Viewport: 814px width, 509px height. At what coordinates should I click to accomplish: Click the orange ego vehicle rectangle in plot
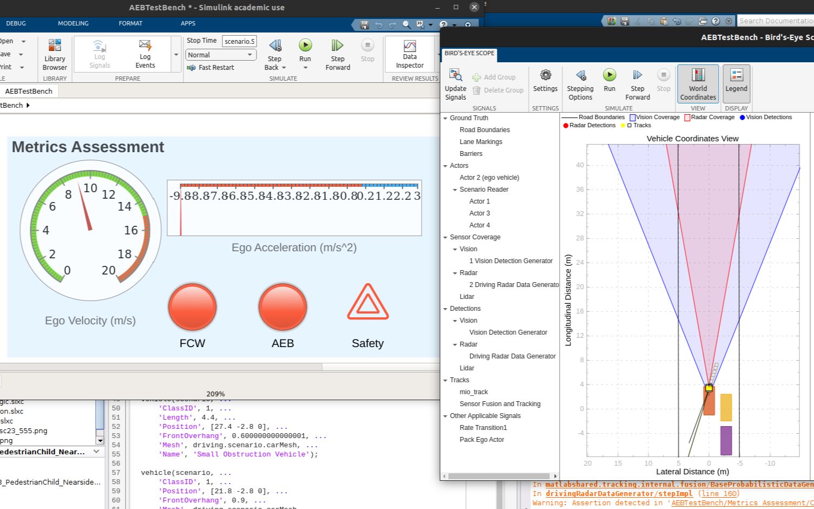pyautogui.click(x=709, y=401)
